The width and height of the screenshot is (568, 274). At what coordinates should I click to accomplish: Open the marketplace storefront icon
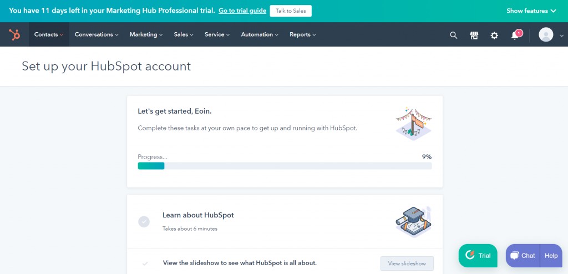tap(474, 35)
